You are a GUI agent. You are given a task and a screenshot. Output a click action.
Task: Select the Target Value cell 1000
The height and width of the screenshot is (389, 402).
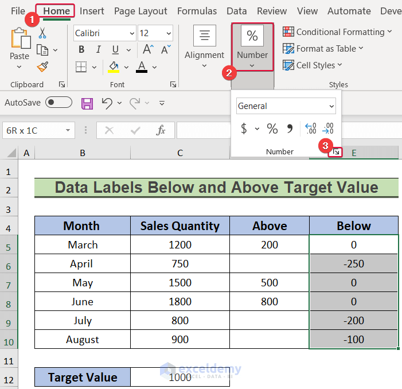click(x=180, y=377)
